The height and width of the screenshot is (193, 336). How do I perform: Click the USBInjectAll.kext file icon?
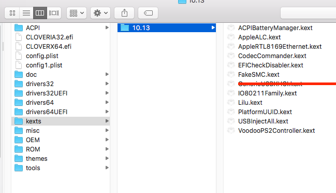tap(231, 121)
